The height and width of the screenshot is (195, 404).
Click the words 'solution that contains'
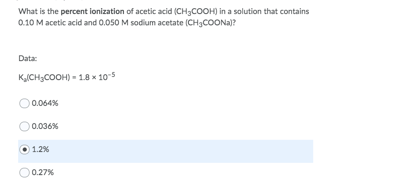point(271,11)
